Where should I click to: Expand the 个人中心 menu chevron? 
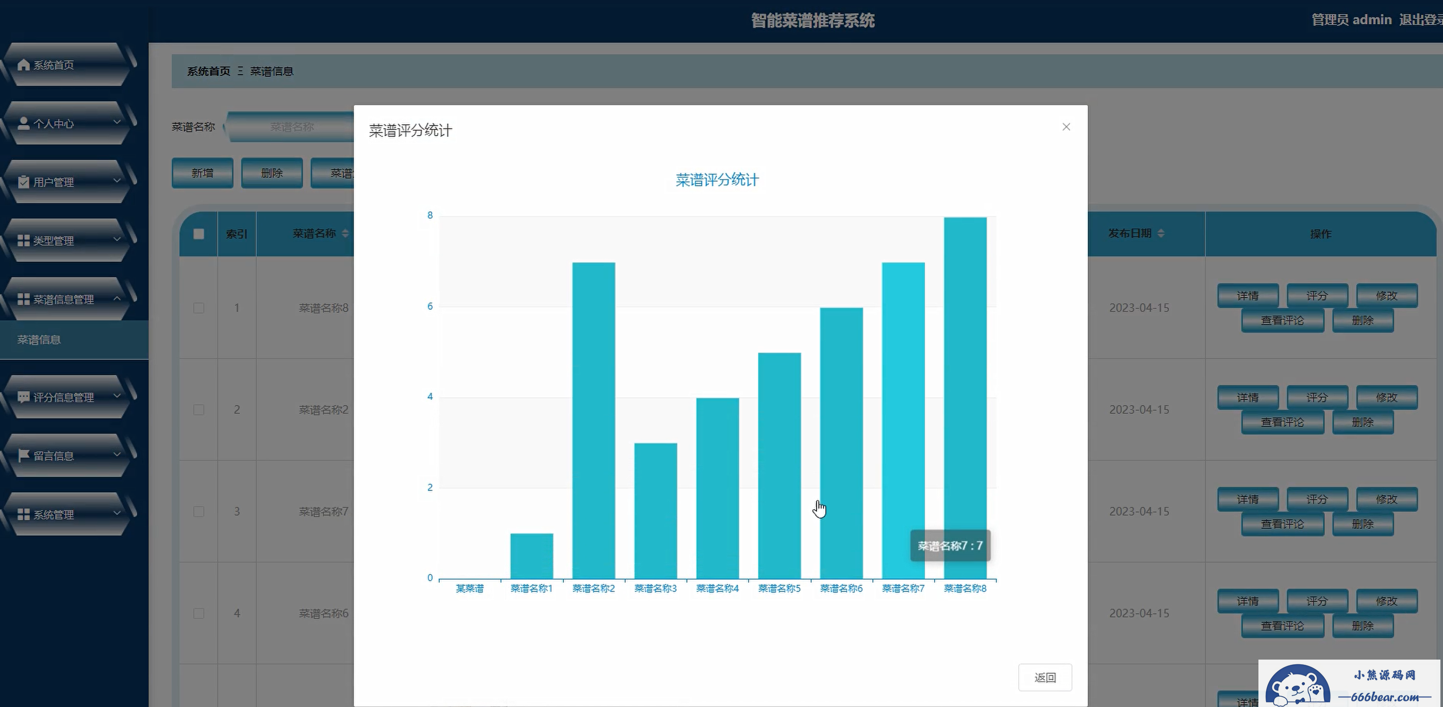[117, 122]
